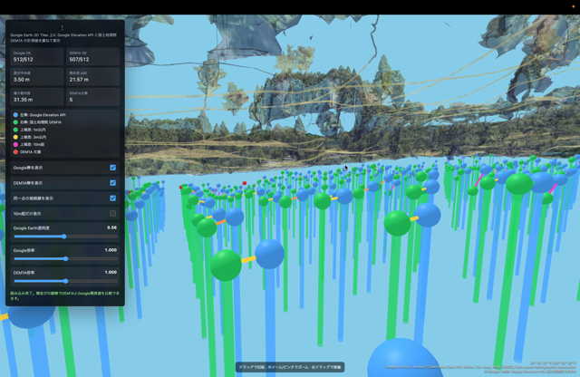Uncheck the DEM1A棒を表示 checkbox

(112, 183)
